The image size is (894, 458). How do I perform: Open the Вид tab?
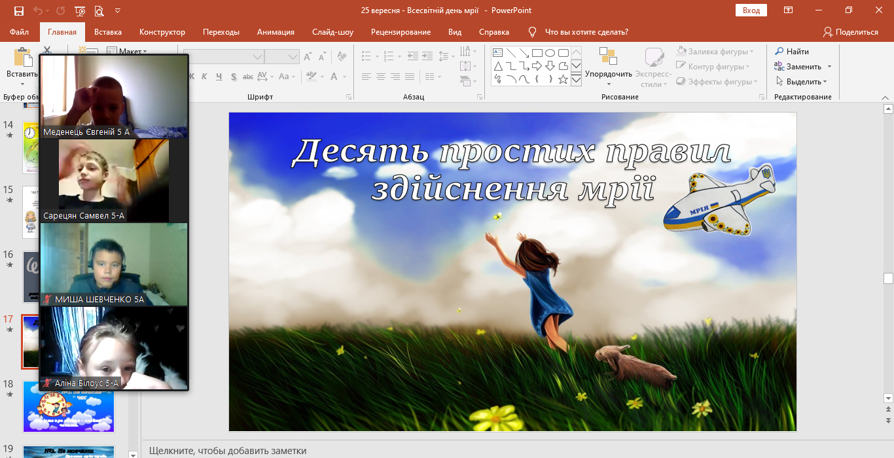(x=455, y=32)
